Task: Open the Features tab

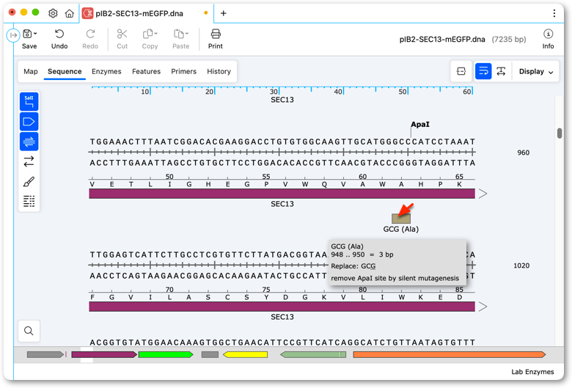Action: (146, 72)
